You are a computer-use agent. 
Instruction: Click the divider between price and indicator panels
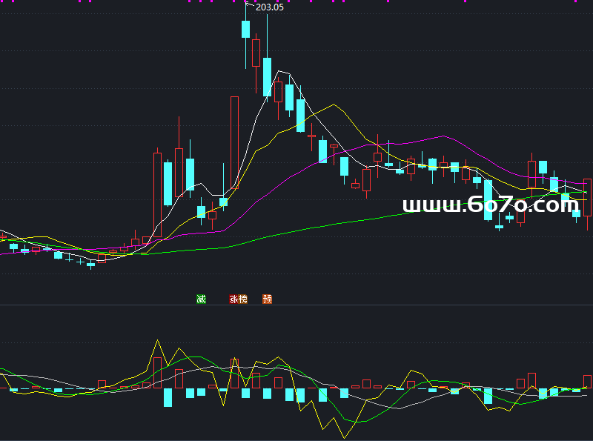click(296, 305)
